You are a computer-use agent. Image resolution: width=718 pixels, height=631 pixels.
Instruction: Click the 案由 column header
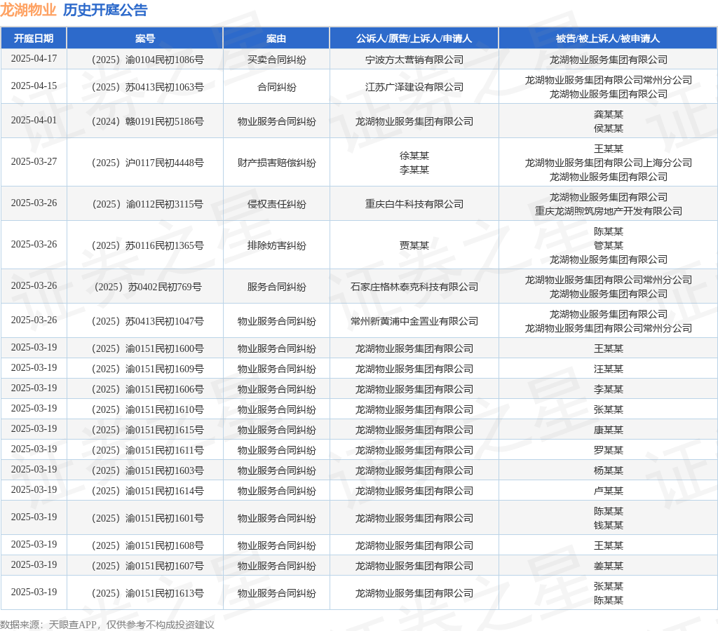coord(276,39)
